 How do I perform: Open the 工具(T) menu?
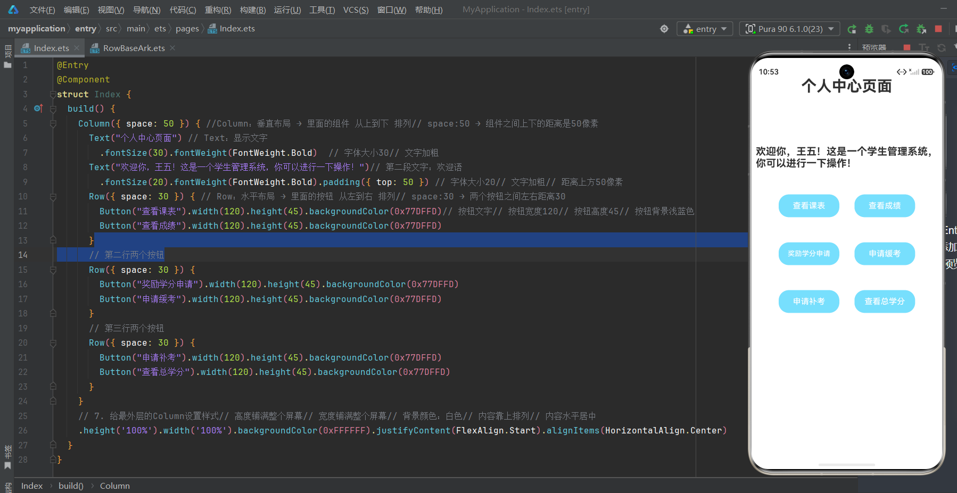coord(322,10)
